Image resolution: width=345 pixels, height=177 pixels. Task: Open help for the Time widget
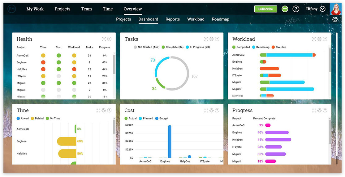(x=109, y=111)
